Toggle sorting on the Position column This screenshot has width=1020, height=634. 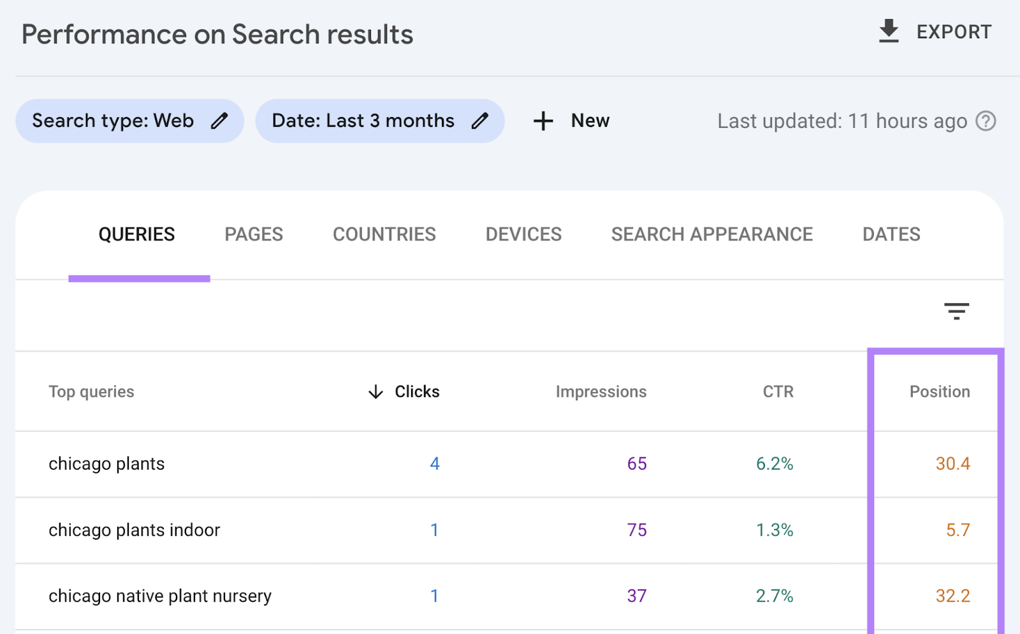pos(939,392)
